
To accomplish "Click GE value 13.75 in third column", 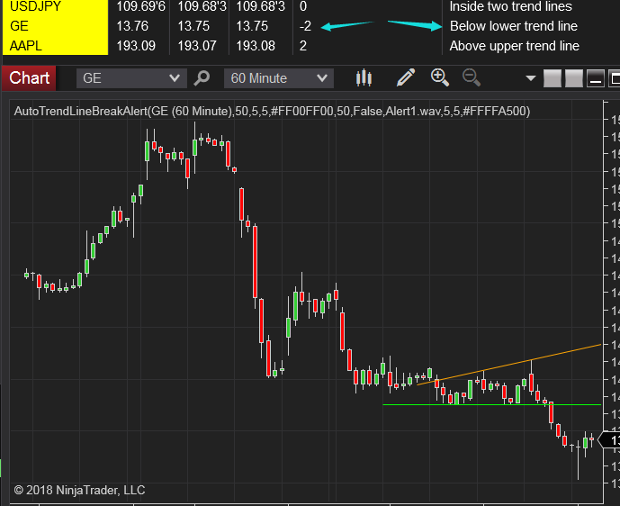I will point(252,26).
